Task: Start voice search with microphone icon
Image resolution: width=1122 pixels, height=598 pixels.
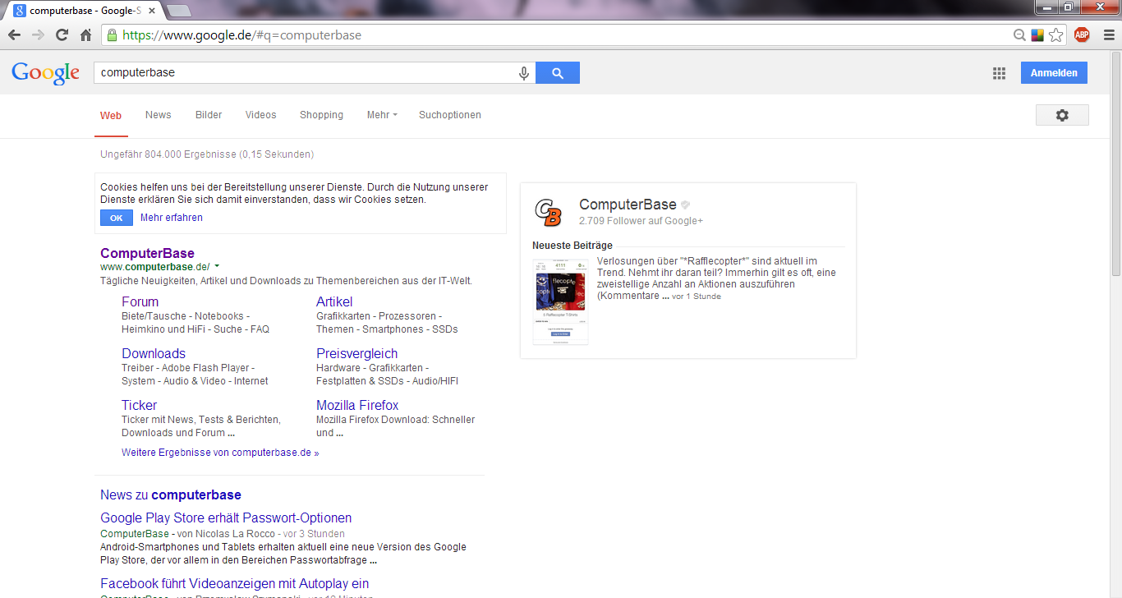Action: tap(524, 73)
